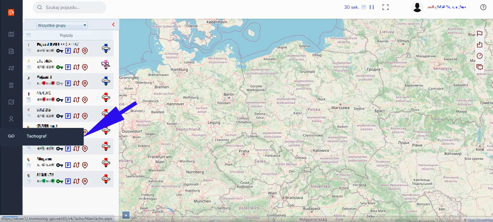Click the 'Vilnius' label on the map
The image size is (493, 222).
403,41
